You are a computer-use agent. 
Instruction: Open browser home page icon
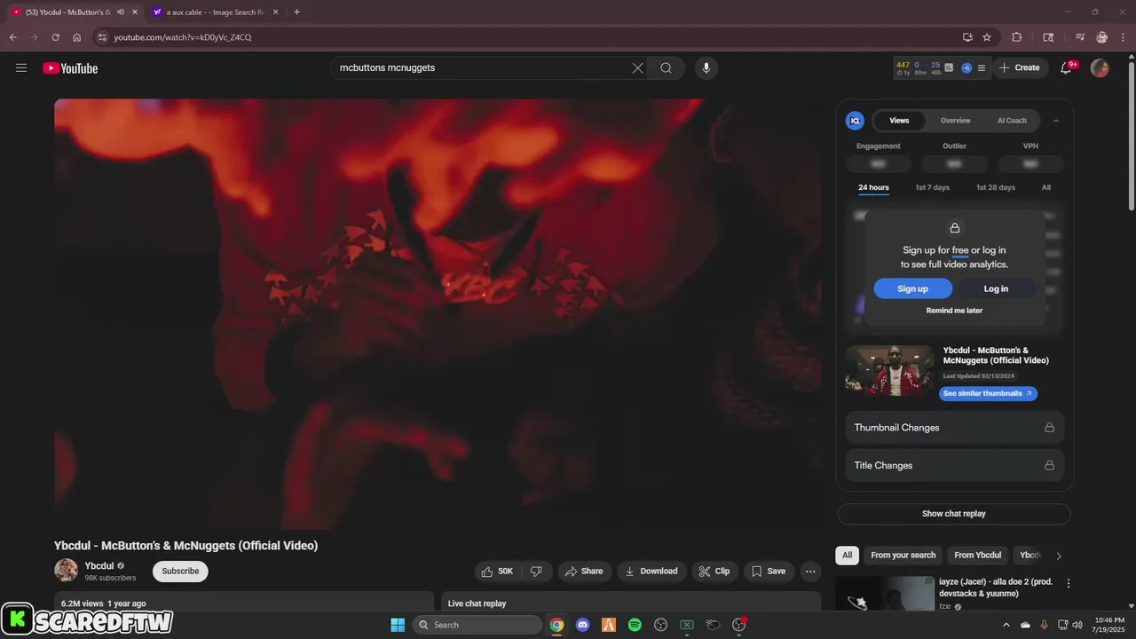pyautogui.click(x=76, y=37)
